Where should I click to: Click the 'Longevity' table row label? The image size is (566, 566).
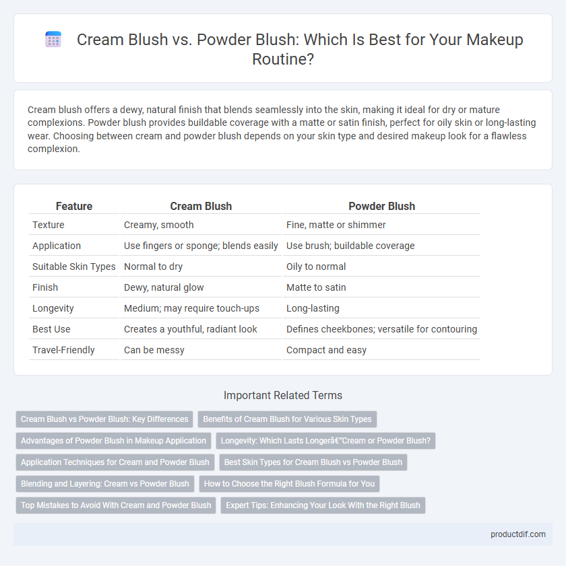(x=53, y=308)
